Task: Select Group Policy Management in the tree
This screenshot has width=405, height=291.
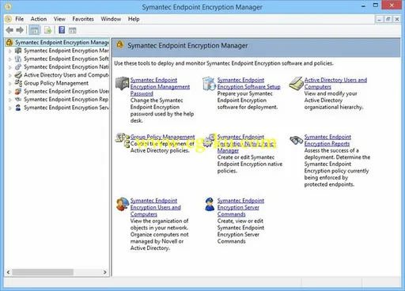Action: pyautogui.click(x=56, y=83)
